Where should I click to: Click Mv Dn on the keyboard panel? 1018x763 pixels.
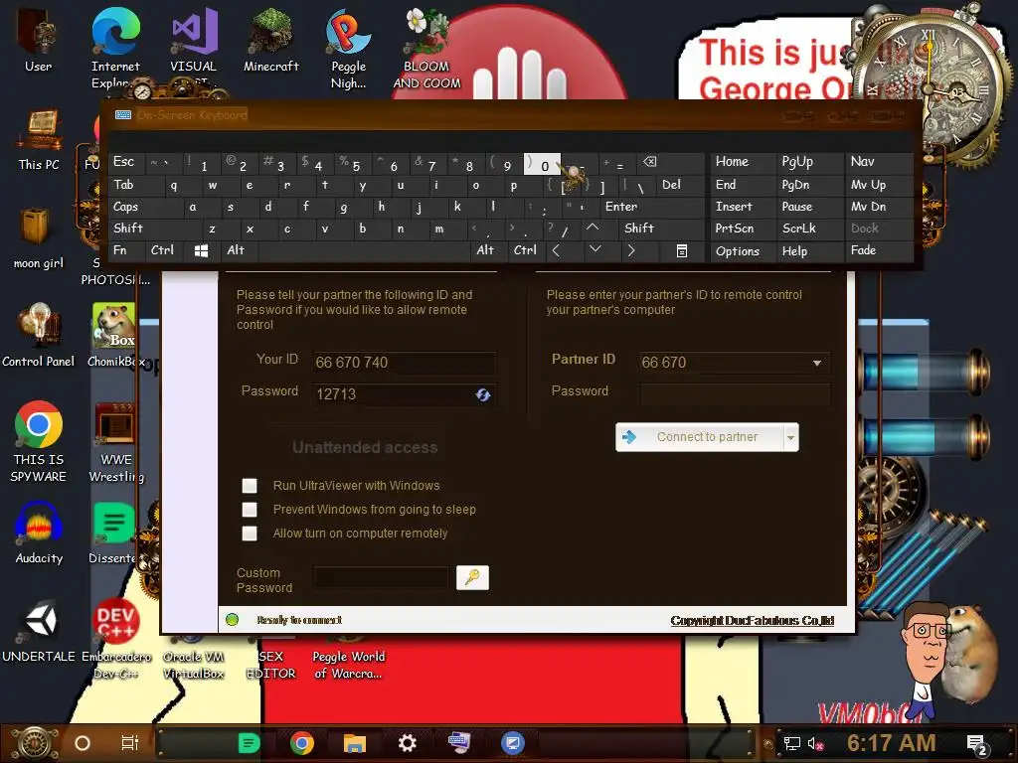coord(878,207)
